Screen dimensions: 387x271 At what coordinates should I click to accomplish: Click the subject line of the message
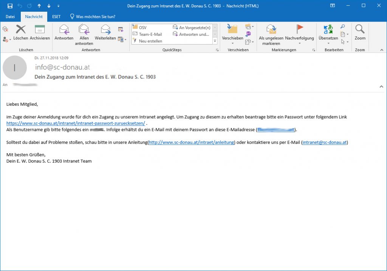pyautogui.click(x=95, y=77)
